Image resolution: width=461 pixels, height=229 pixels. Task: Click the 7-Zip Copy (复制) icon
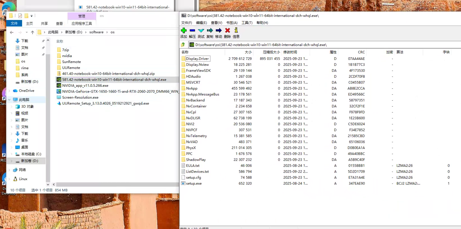coord(210,31)
